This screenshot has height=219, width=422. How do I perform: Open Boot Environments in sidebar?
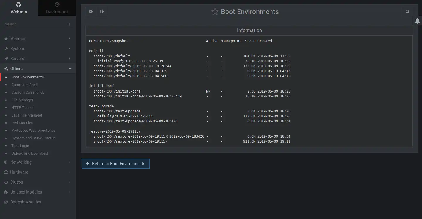[28, 77]
